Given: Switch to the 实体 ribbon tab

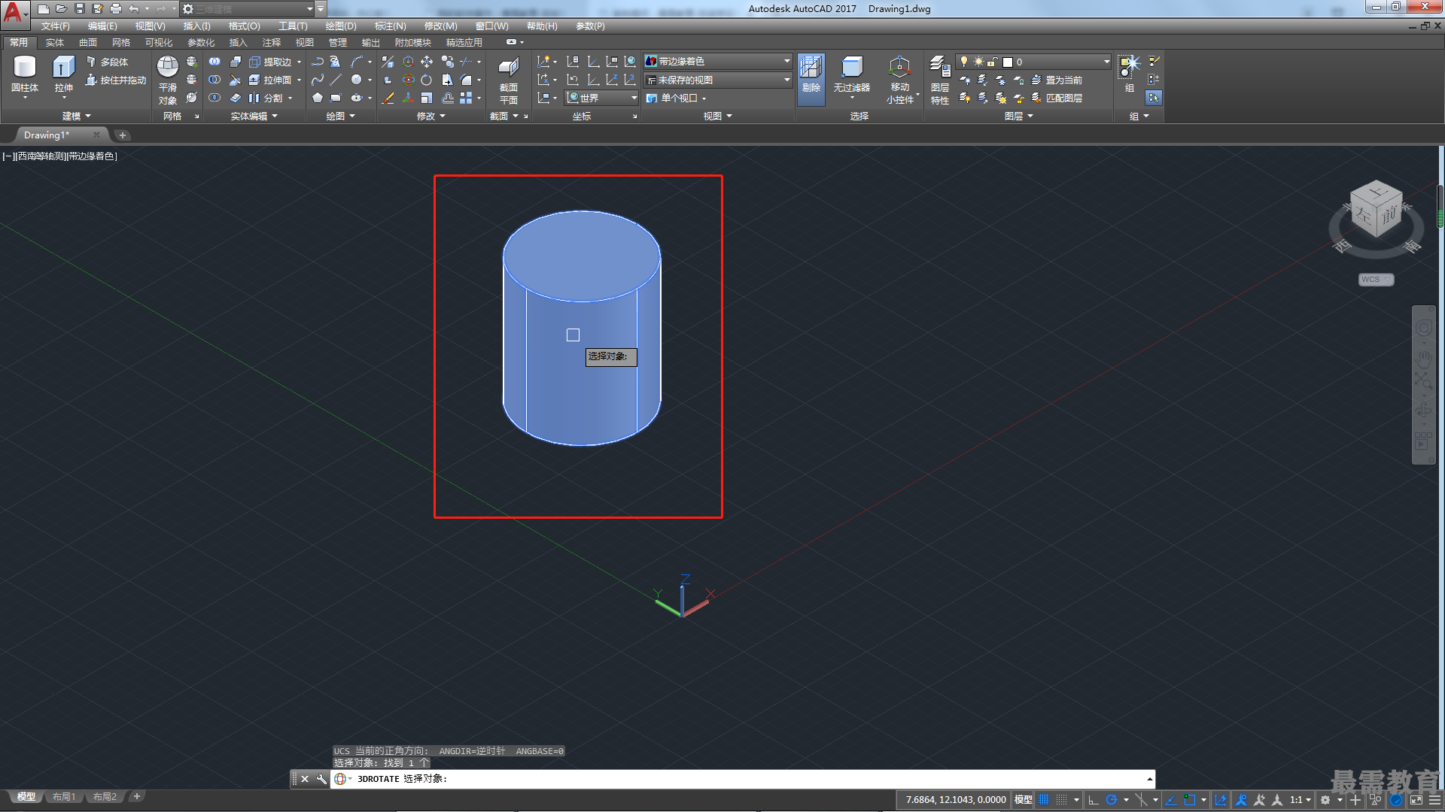Looking at the screenshot, I should [54, 43].
